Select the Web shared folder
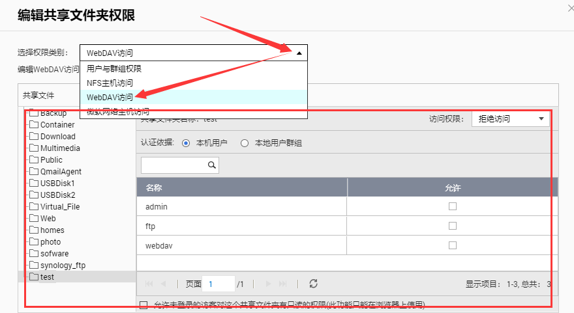This screenshot has height=313, width=574. [x=48, y=219]
